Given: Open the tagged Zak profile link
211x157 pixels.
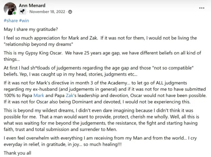Looking at the screenshot, I should pos(69,96).
